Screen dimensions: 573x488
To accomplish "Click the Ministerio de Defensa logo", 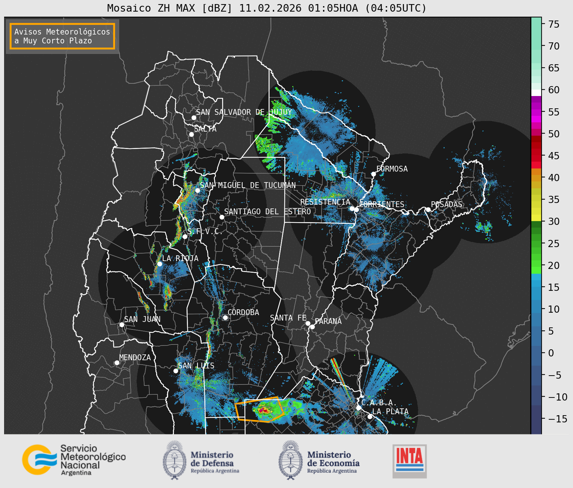I will (201, 460).
